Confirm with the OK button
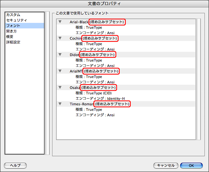Screen dimensions: 209x172 click(x=192, y=166)
